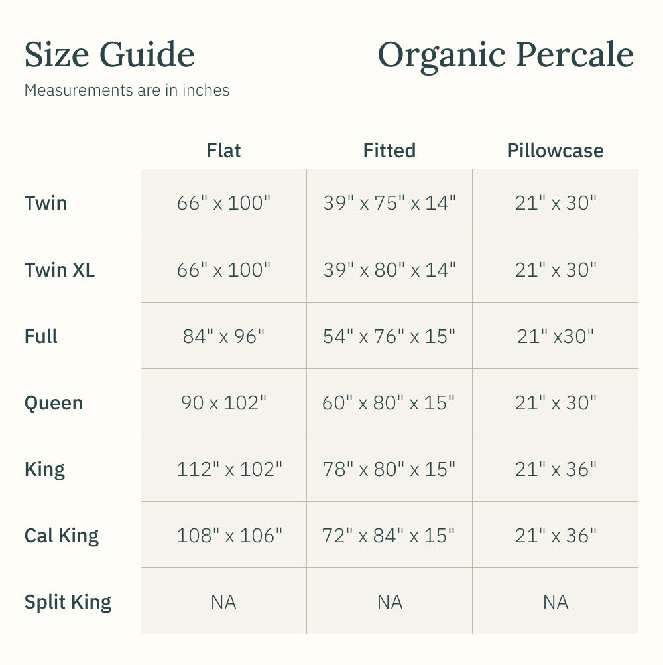This screenshot has height=665, width=663.
Task: Select the King flat size 112" x 102"
Action: pos(229,469)
